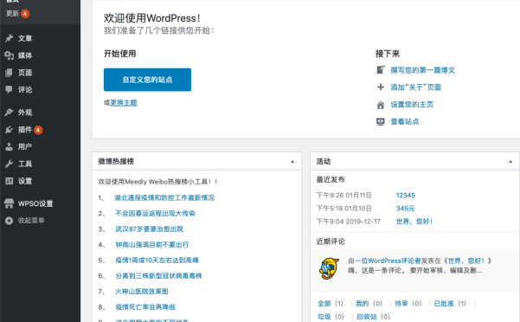Open the 添加"关于"页面 link
Image resolution: width=520 pixels, height=322 pixels.
click(416, 87)
